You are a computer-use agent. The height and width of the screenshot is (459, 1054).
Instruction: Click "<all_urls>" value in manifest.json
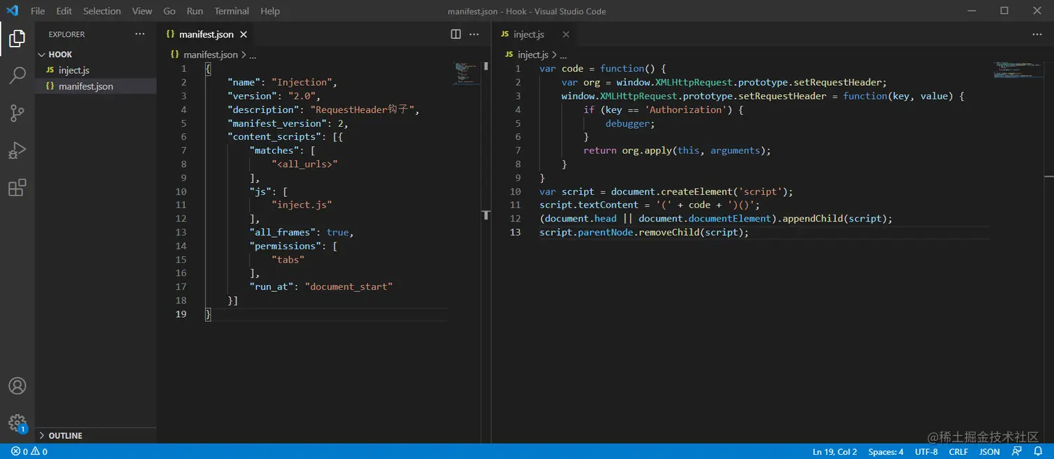pyautogui.click(x=305, y=164)
